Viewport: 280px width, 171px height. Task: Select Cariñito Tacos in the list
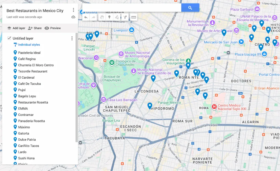[28, 146]
